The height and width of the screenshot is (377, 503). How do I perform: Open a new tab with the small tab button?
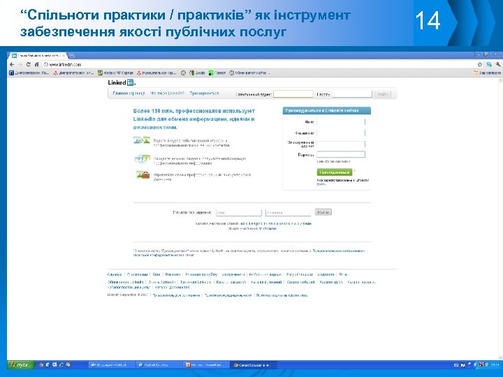[72, 56]
